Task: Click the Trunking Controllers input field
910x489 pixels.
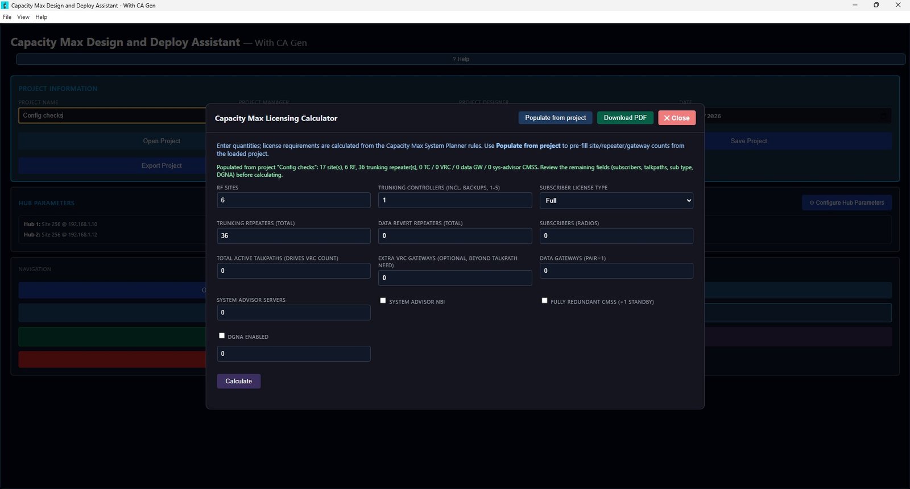Action: (455, 200)
